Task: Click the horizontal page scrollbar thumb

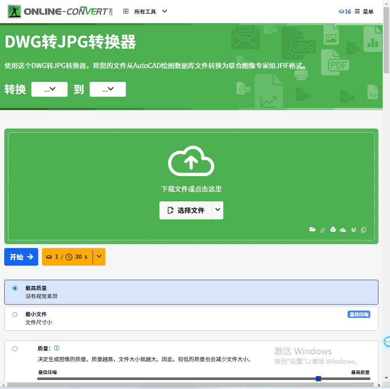Action: [190, 385]
